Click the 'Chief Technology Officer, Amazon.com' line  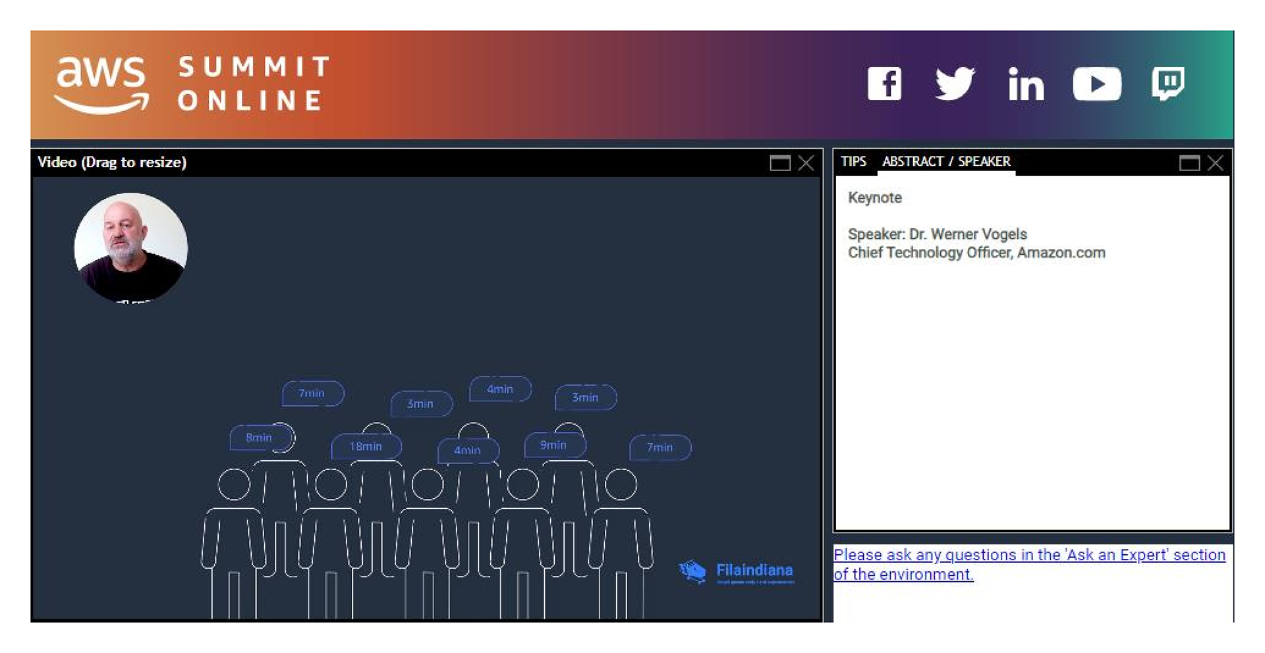click(x=976, y=253)
